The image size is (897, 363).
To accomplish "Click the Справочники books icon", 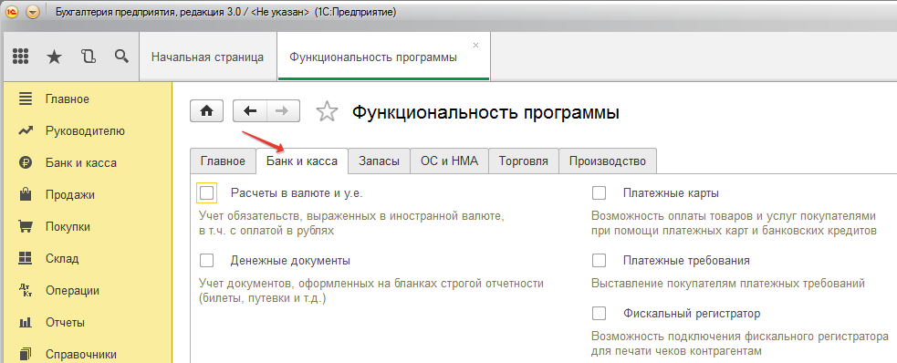I will click(26, 354).
